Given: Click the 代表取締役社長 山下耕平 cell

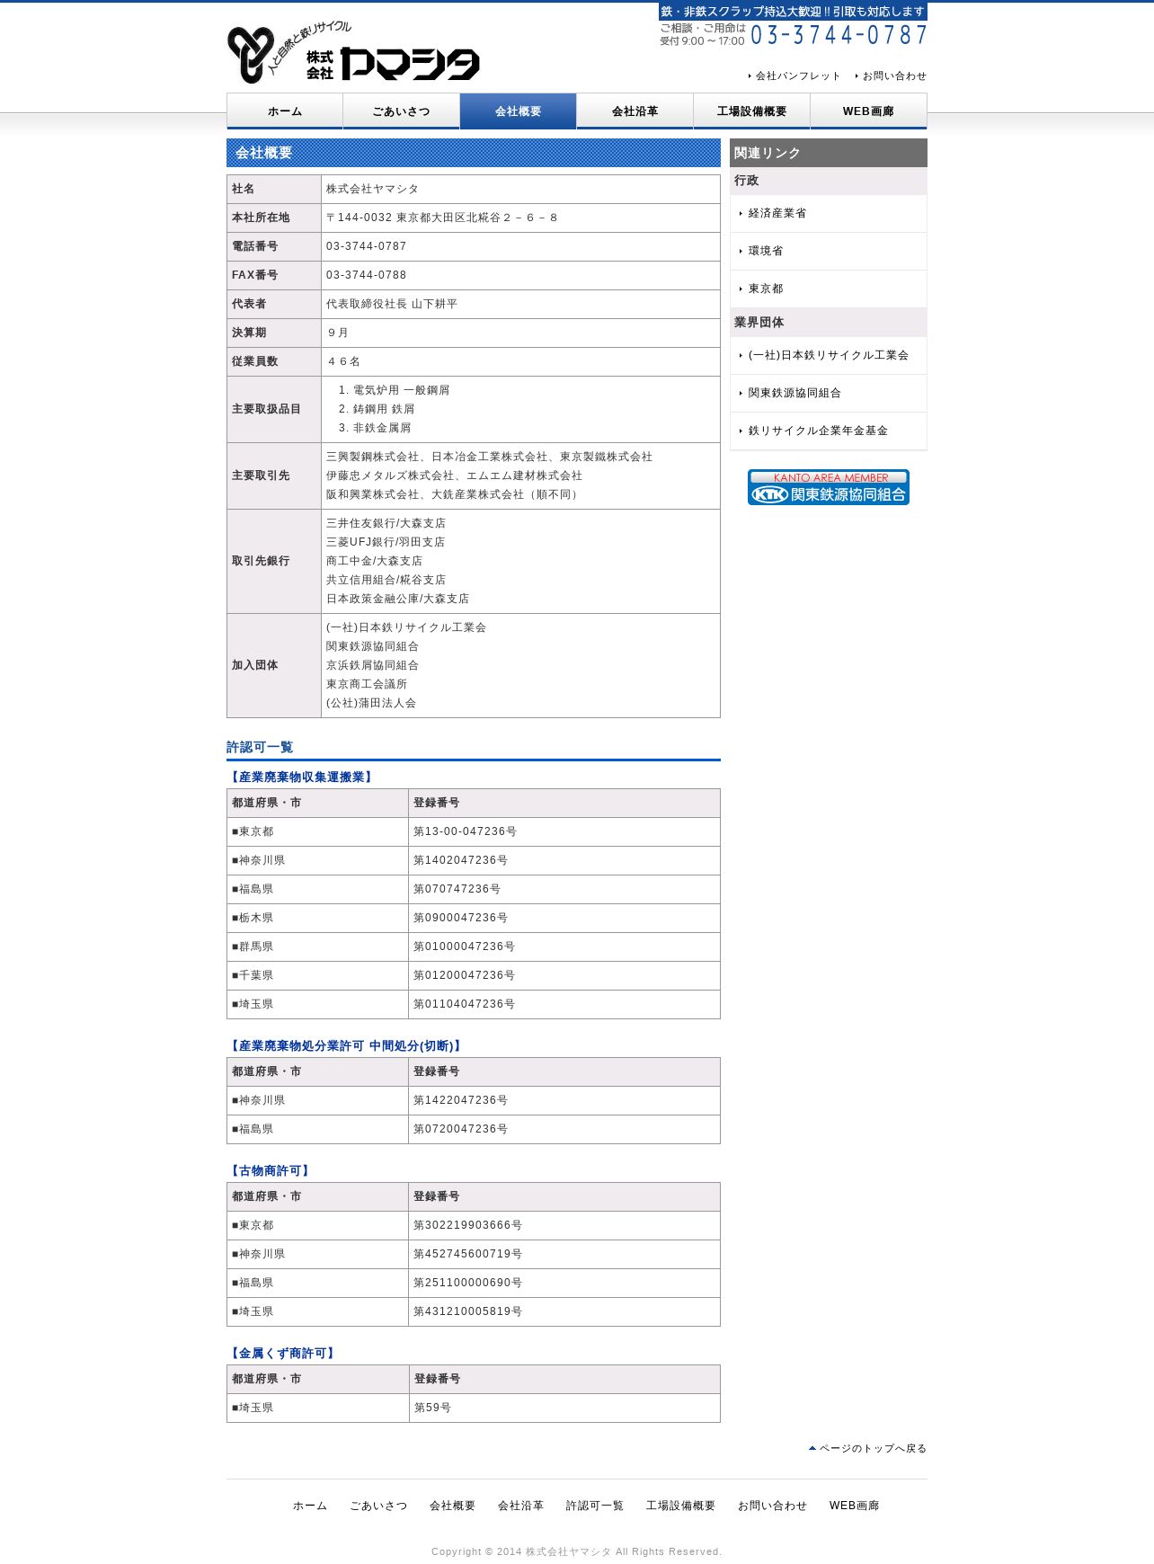Looking at the screenshot, I should point(520,304).
